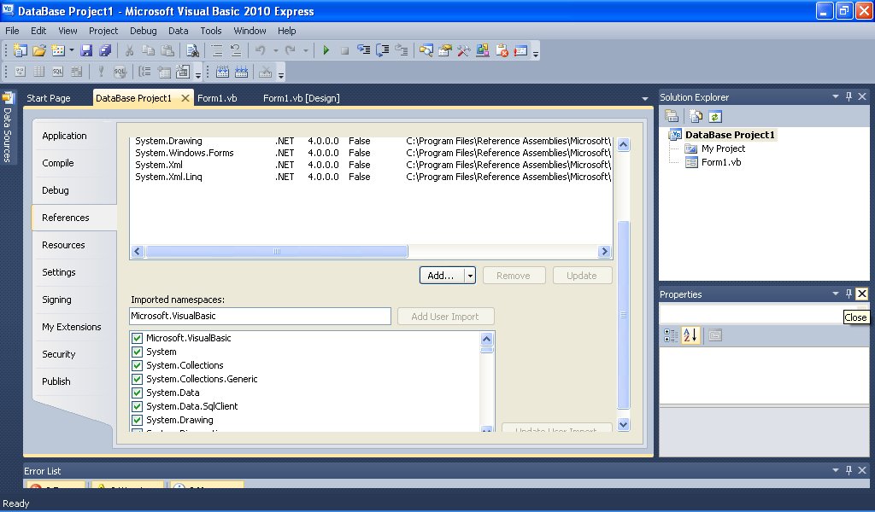This screenshot has height=512, width=875.
Task: Click the Add New Item toolbar icon
Action: click(x=58, y=50)
